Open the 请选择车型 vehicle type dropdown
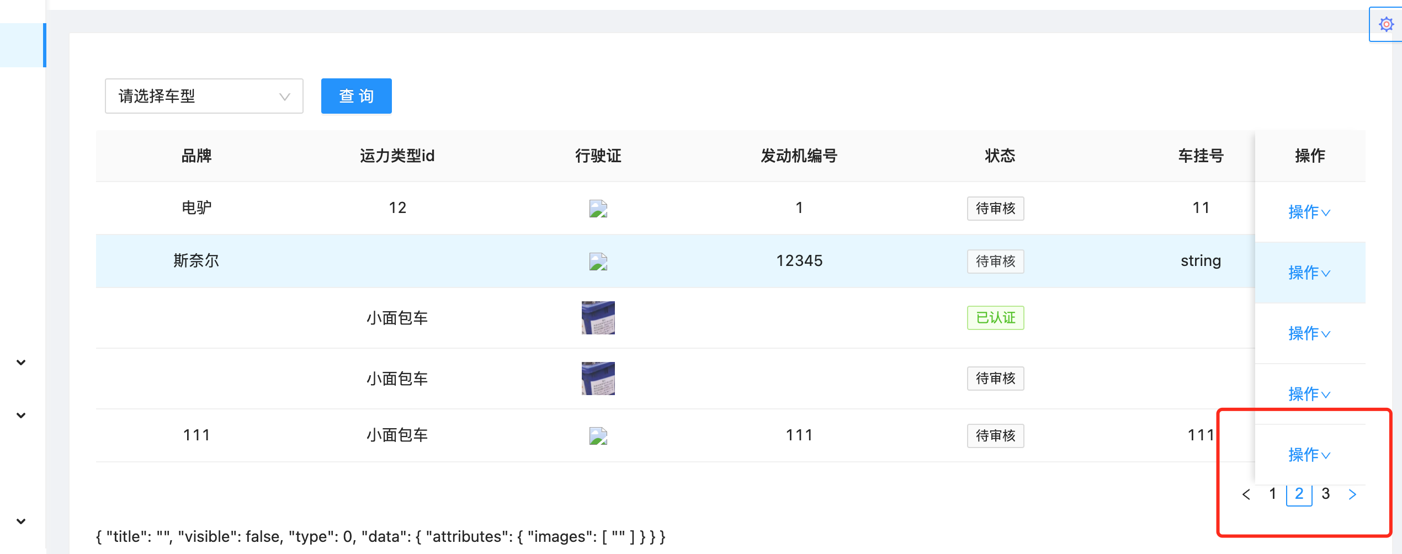Image resolution: width=1402 pixels, height=554 pixels. (204, 96)
